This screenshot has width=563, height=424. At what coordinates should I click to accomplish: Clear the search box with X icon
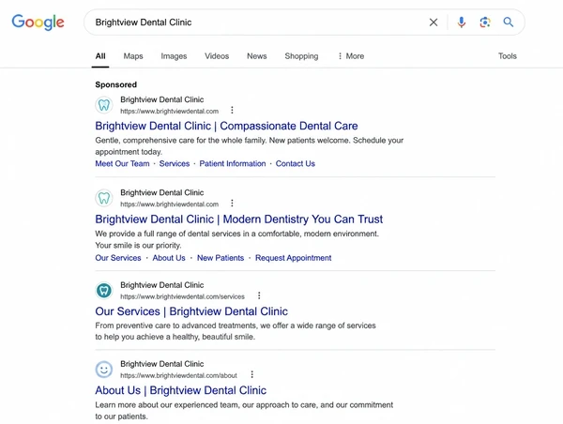point(434,23)
